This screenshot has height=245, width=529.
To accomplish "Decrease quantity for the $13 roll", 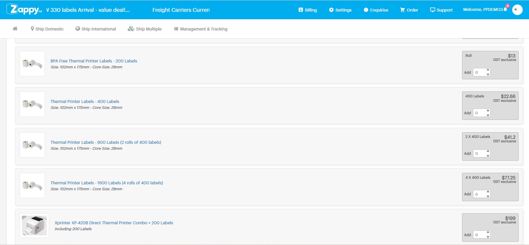I will click(488, 74).
